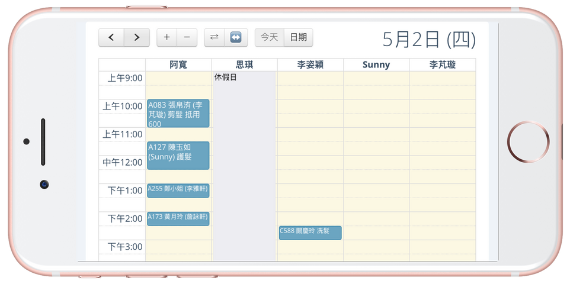This screenshot has width=570, height=284.
Task: Click the 李芃璇 stylist header
Action: coord(442,65)
